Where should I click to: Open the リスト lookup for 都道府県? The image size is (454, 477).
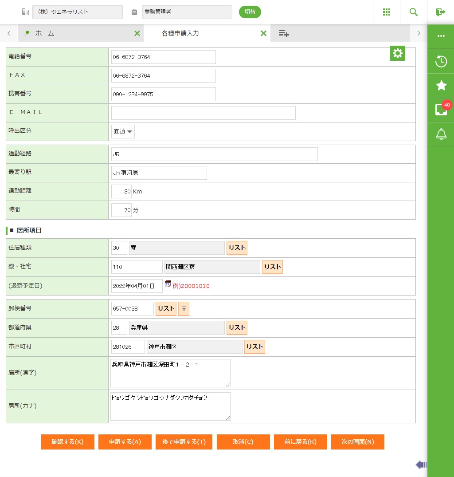pyautogui.click(x=237, y=328)
